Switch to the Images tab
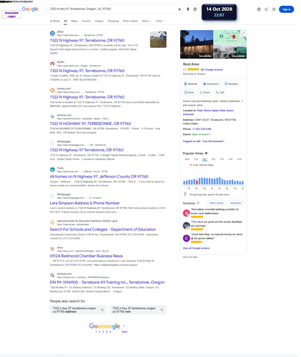301x357 pixels. click(99, 21)
